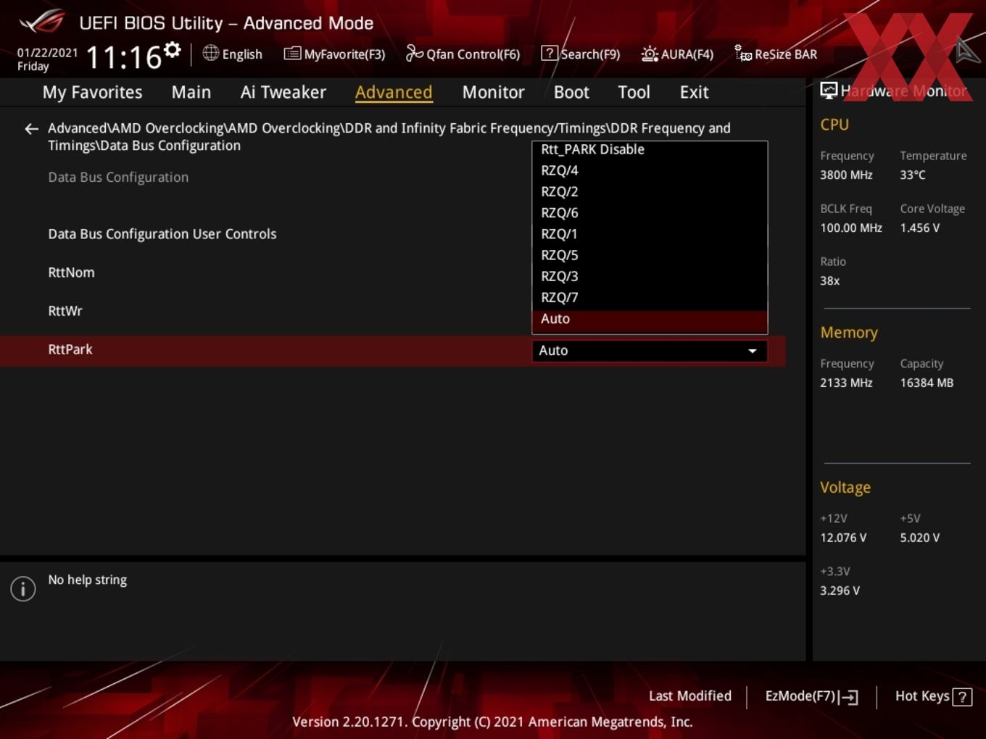Select RZQ/4 option
Image resolution: width=986 pixels, height=739 pixels.
point(650,170)
